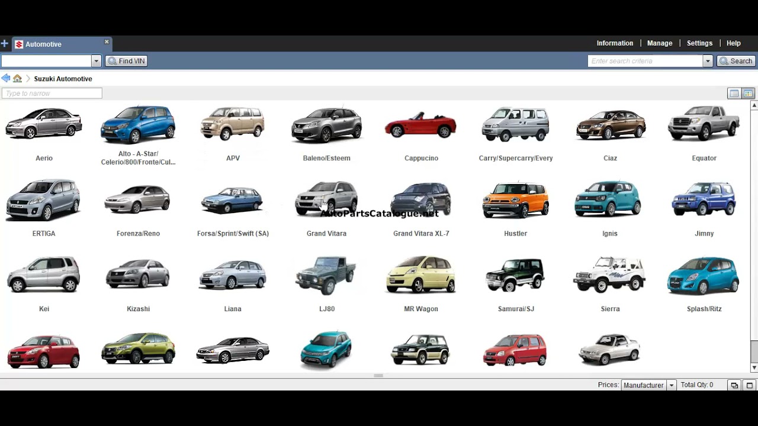Select the Liana thumbnail
758x426 pixels.
[x=232, y=275]
